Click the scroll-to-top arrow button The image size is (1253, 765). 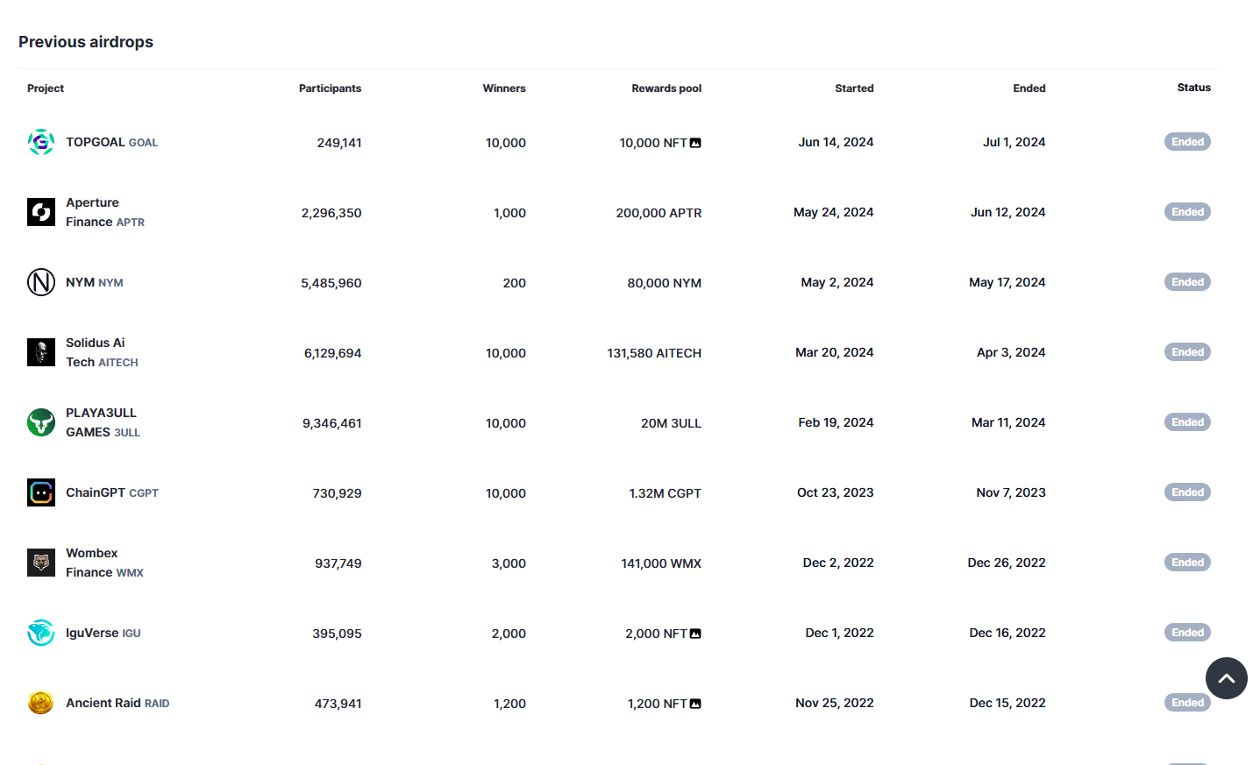tap(1227, 678)
